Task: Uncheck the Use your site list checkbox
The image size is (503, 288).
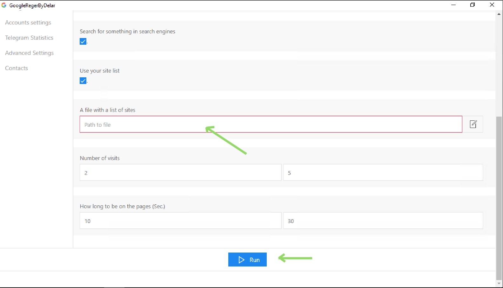Action: tap(83, 81)
